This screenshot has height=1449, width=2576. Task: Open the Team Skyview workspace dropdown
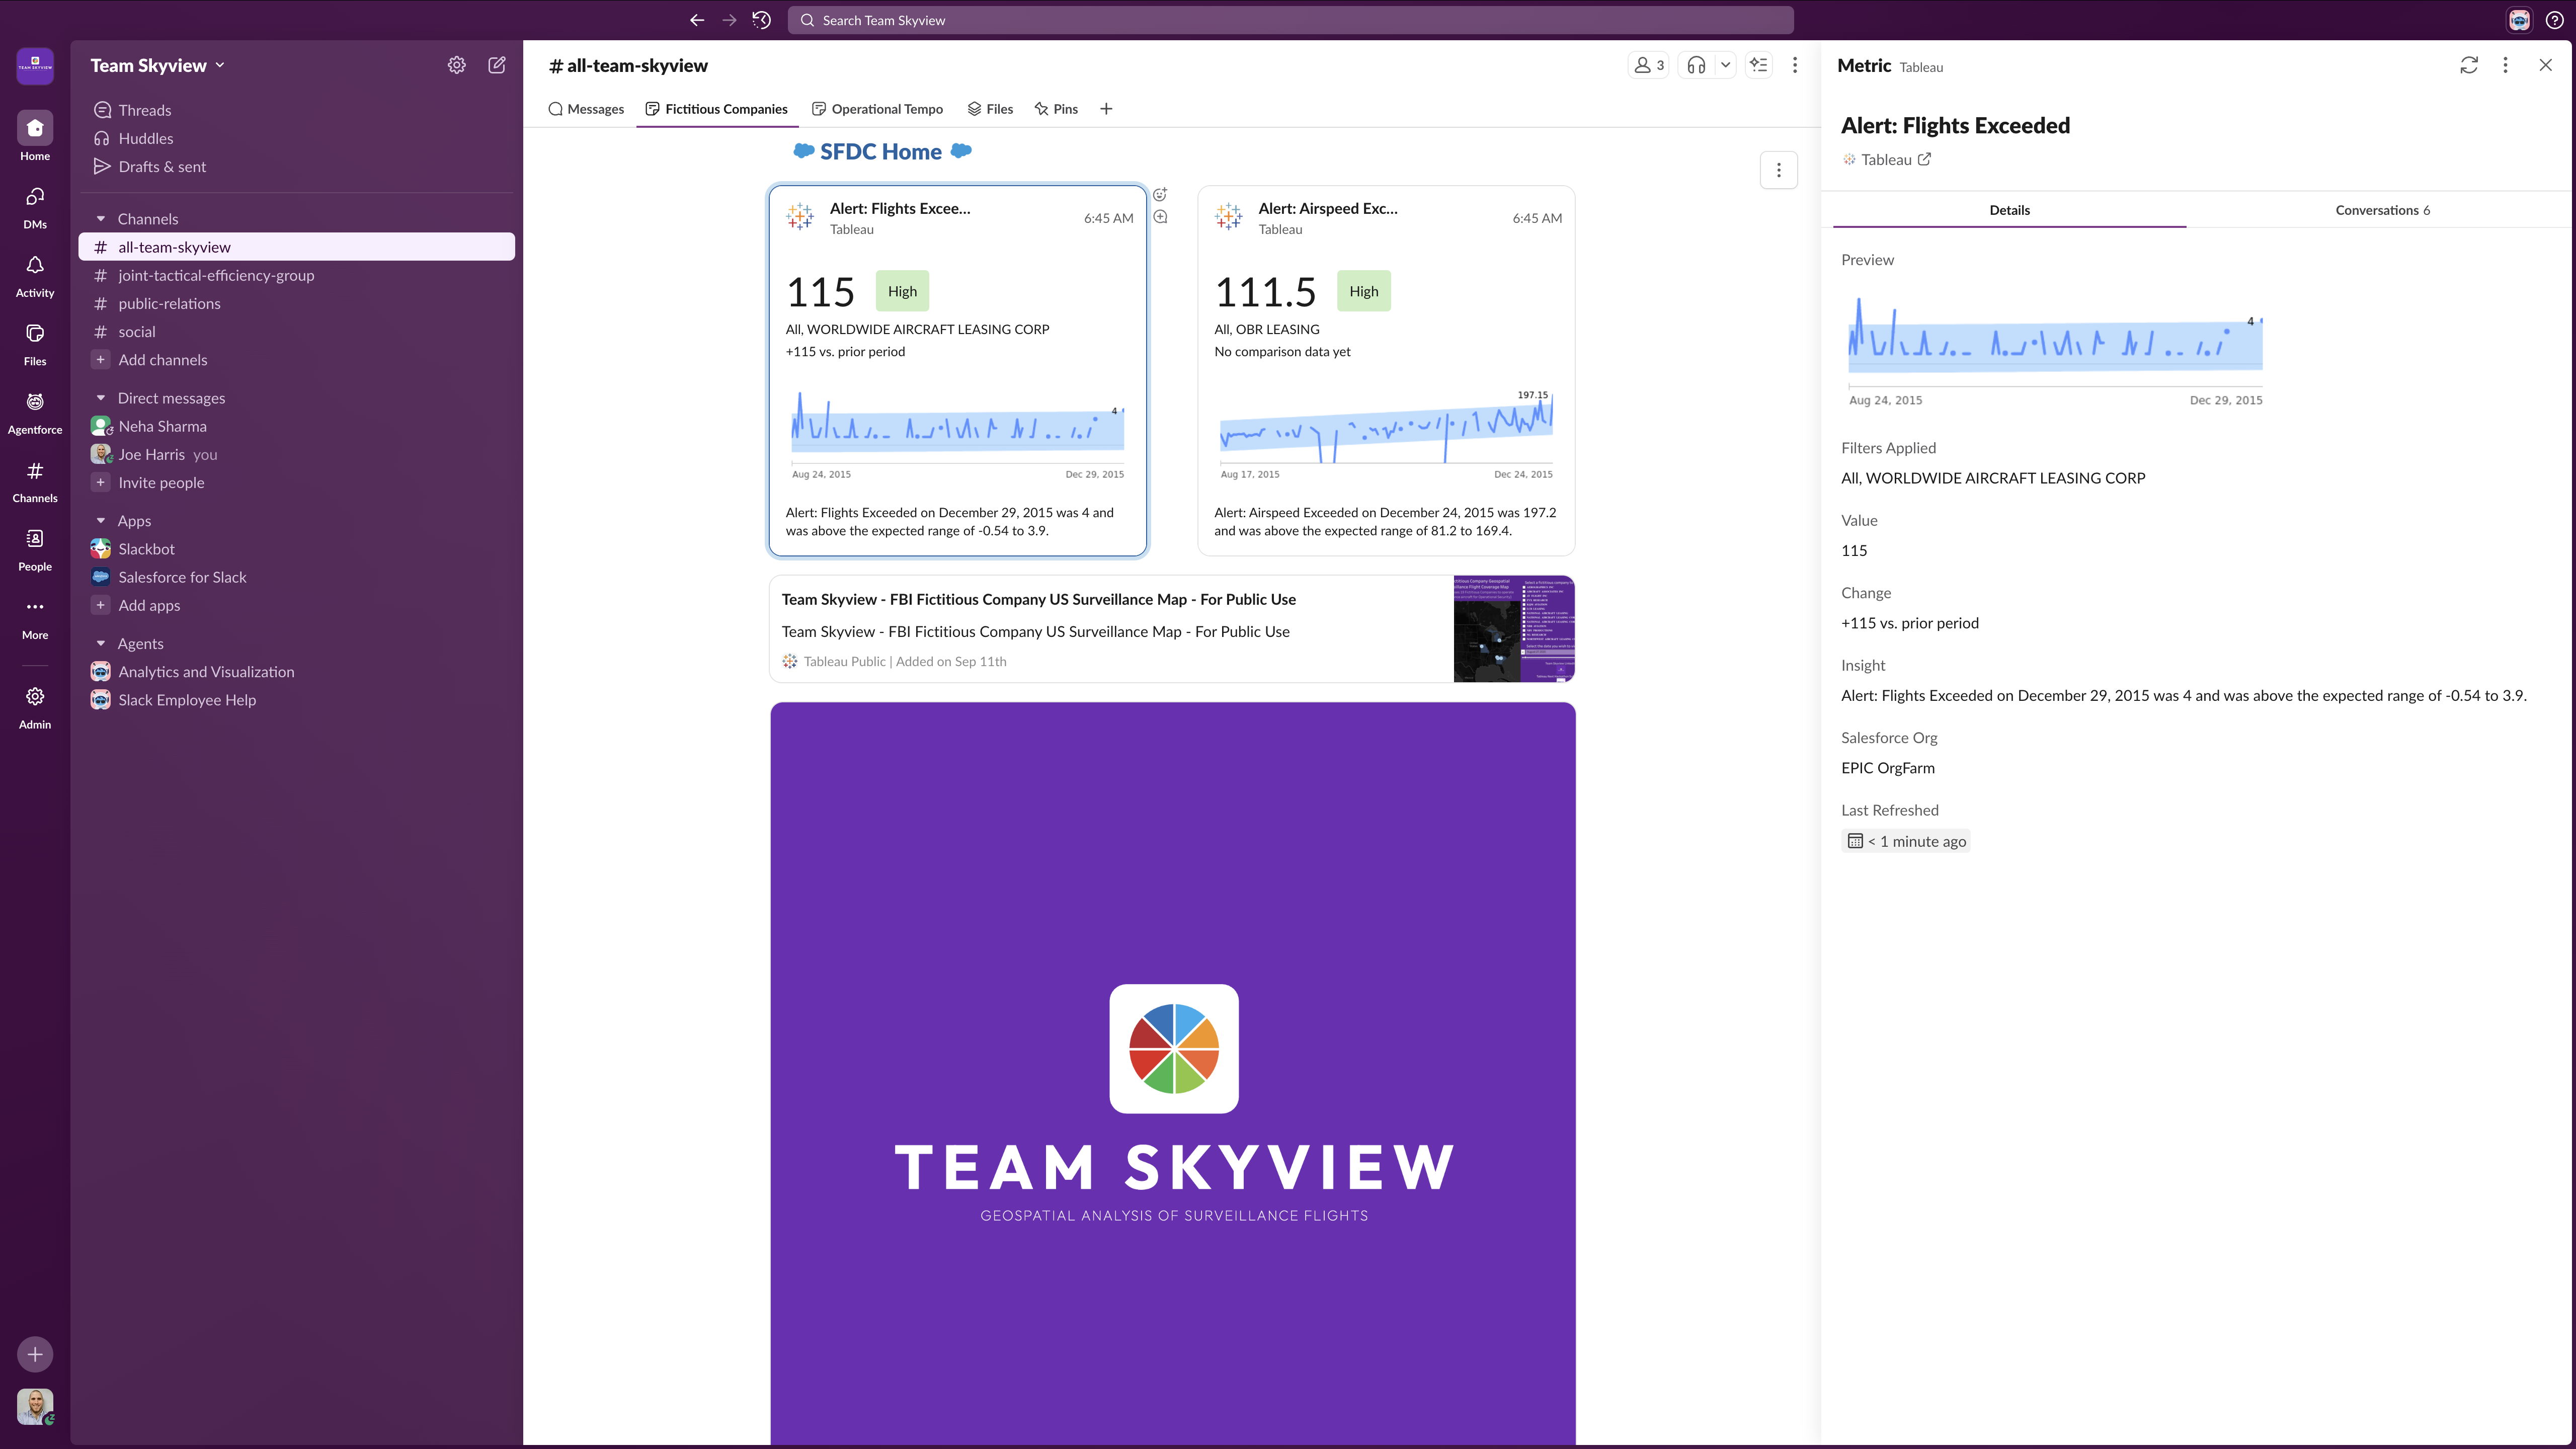[157, 65]
